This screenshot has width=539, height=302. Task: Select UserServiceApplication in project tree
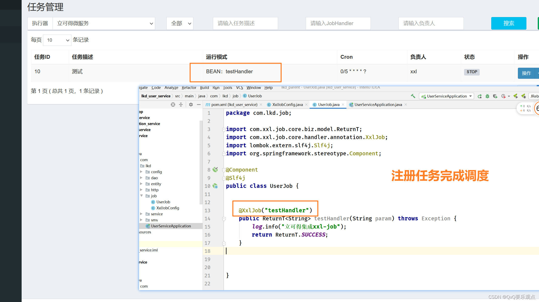tap(171, 226)
